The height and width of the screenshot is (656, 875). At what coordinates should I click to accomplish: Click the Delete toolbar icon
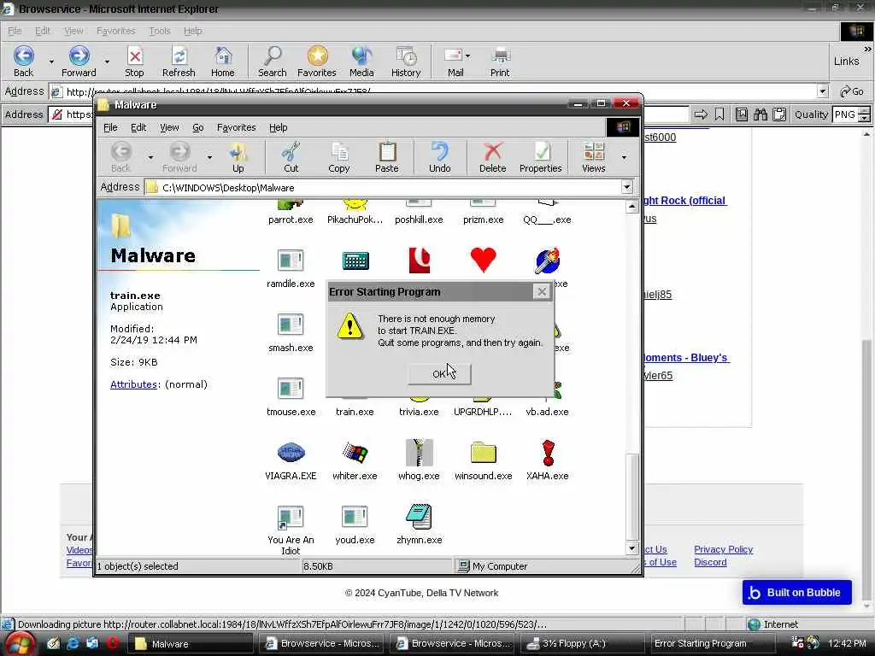tap(493, 157)
